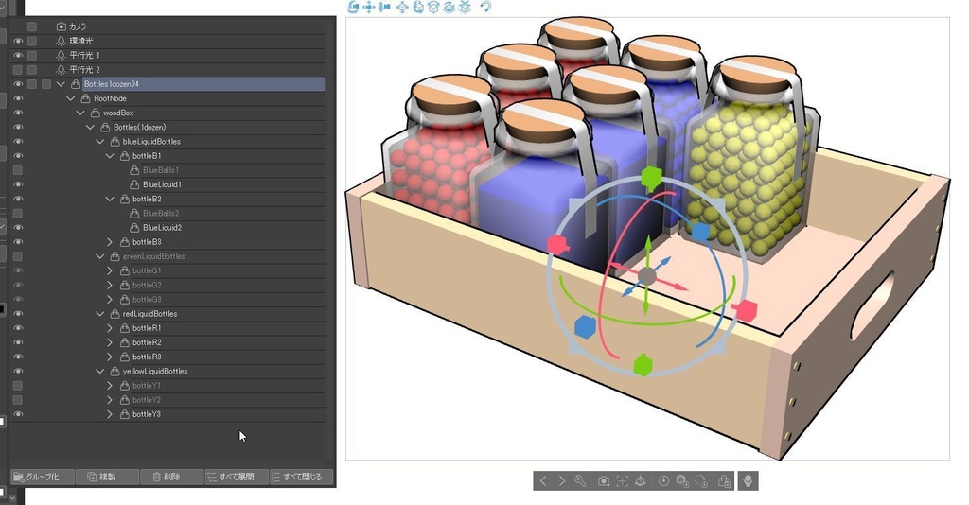Collapse the woodBox branch
This screenshot has height=505, width=969.
[80, 113]
